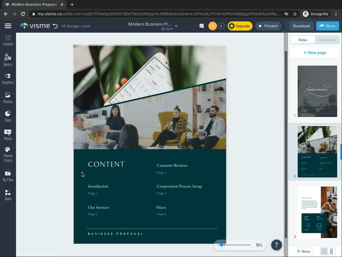Select the Our Services text
The width and height of the screenshot is (342, 257).
(99, 207)
